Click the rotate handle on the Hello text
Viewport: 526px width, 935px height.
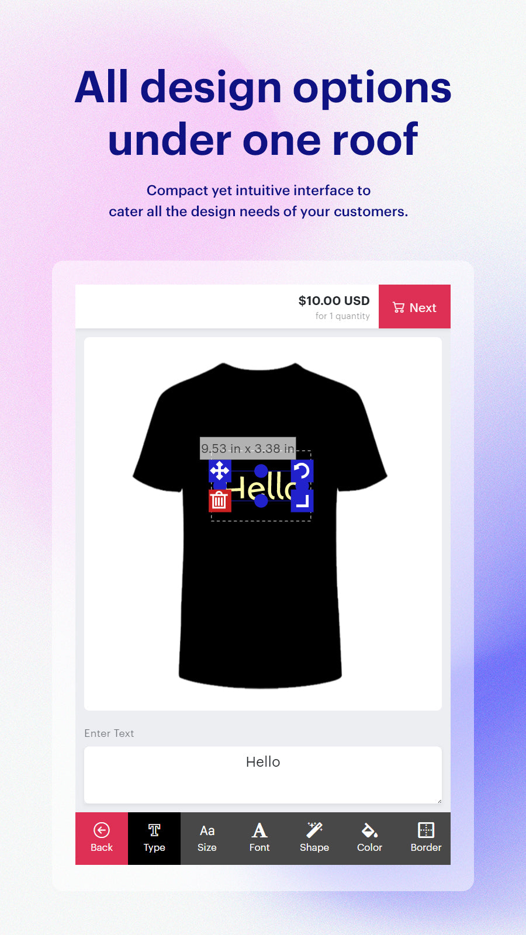pos(302,470)
